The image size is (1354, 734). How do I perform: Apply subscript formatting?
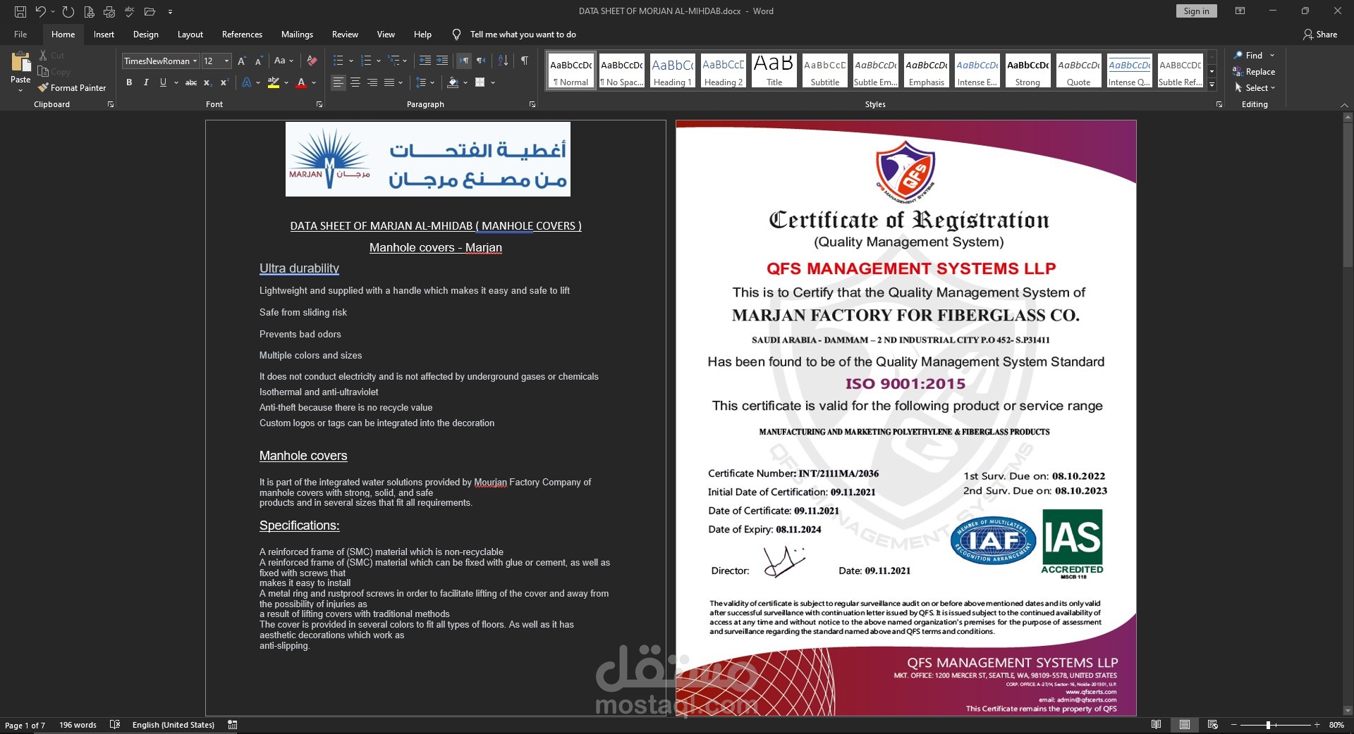(x=207, y=82)
